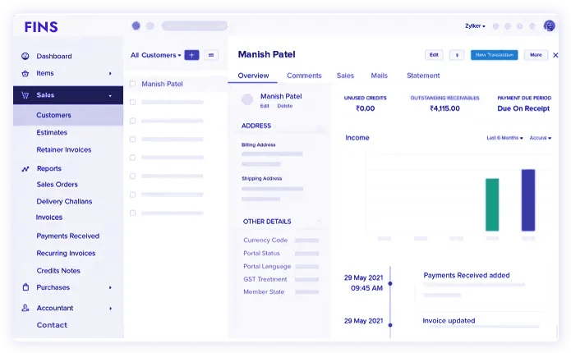
Task: Check the second customer row checkbox
Action: click(x=132, y=102)
